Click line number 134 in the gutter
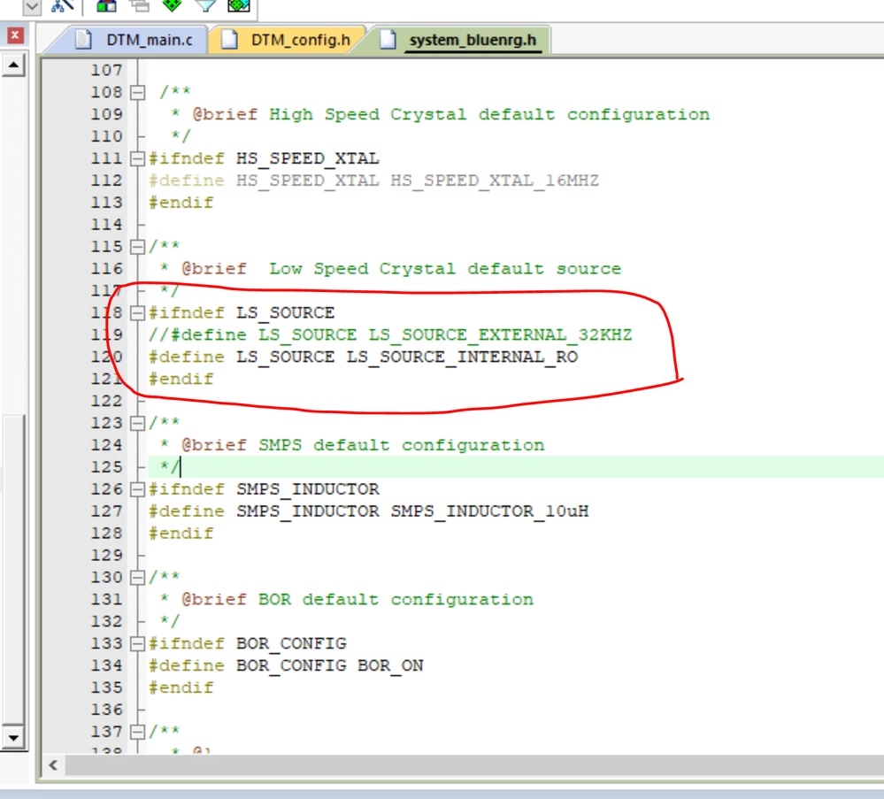 pyautogui.click(x=106, y=666)
